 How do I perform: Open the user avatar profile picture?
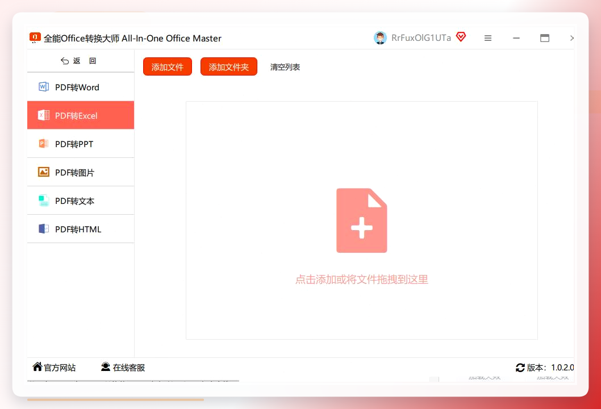[380, 38]
